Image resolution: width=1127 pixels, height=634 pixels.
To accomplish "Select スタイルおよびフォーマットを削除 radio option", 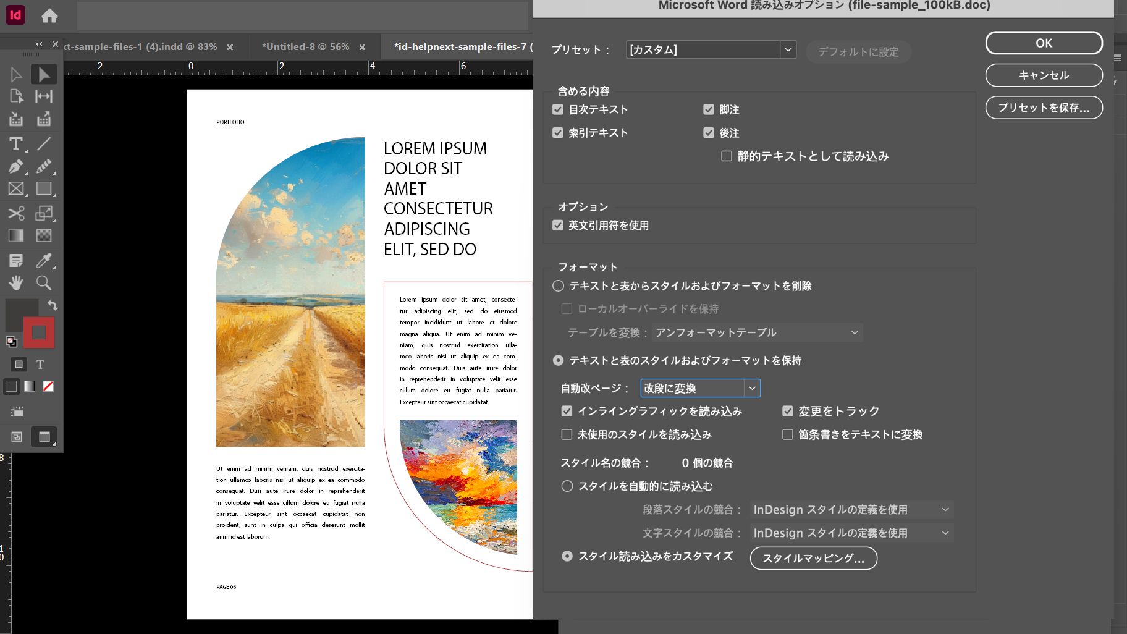I will coord(559,286).
